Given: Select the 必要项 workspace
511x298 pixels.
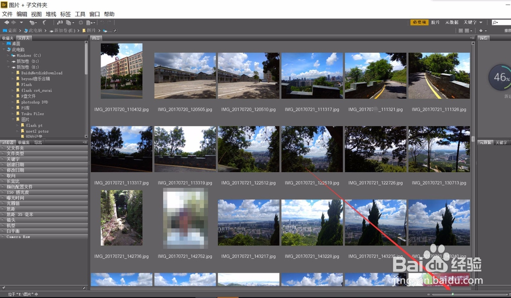Looking at the screenshot, I should point(419,22).
